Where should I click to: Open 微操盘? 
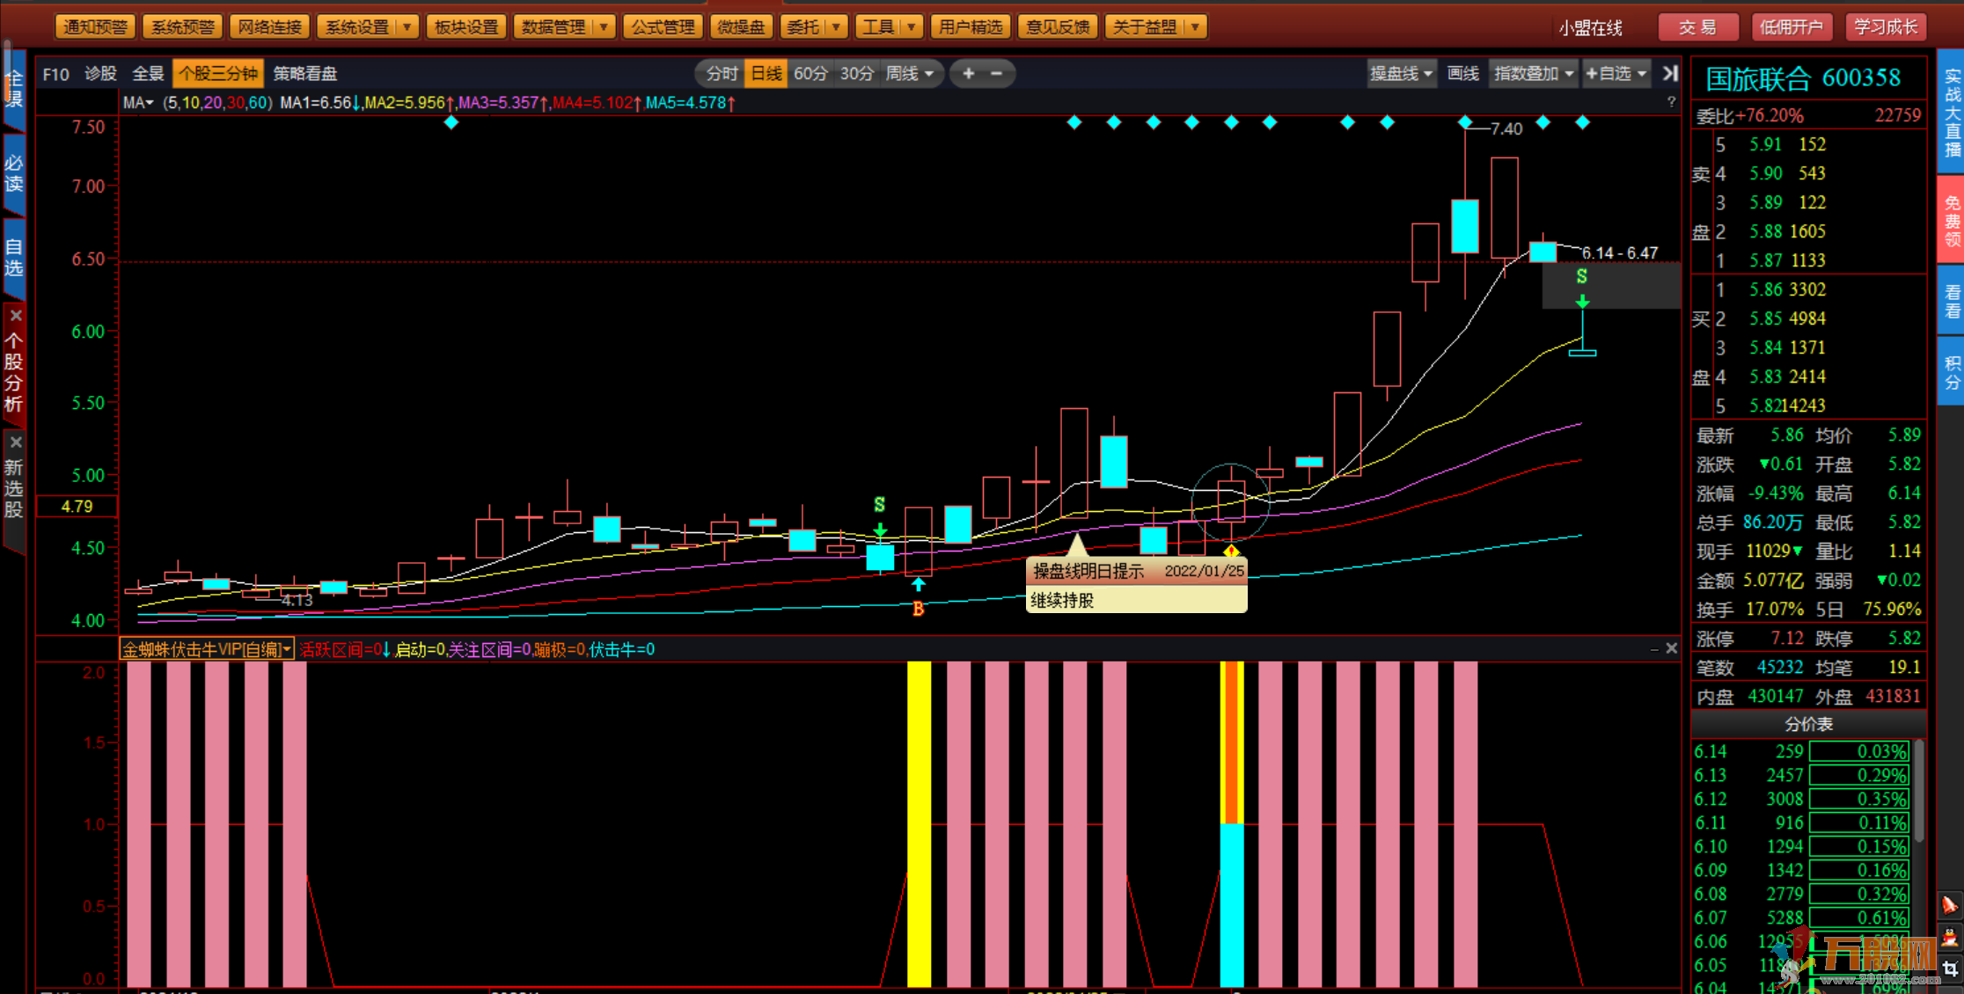[x=741, y=27]
